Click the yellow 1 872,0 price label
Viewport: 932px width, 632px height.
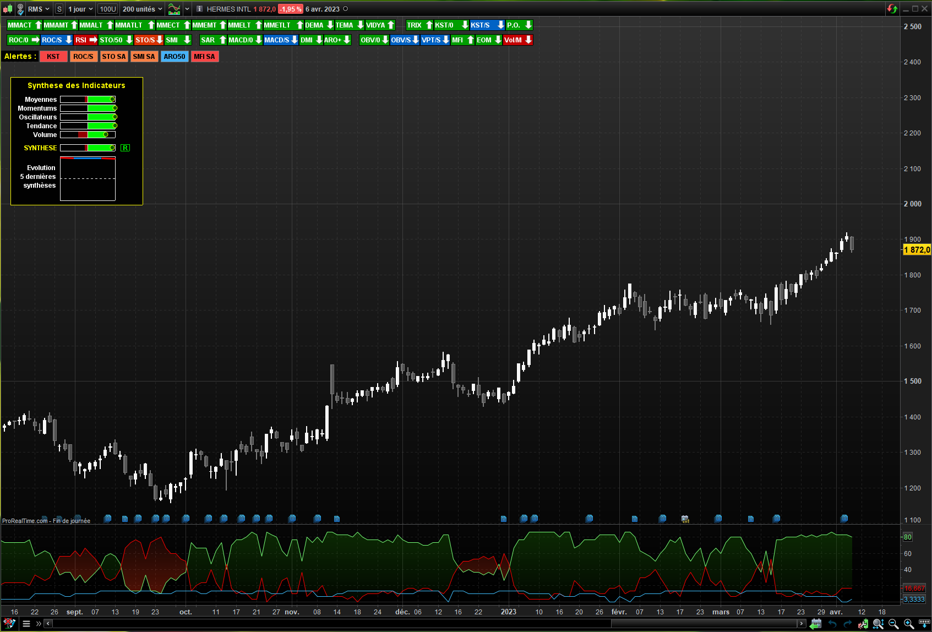[917, 250]
